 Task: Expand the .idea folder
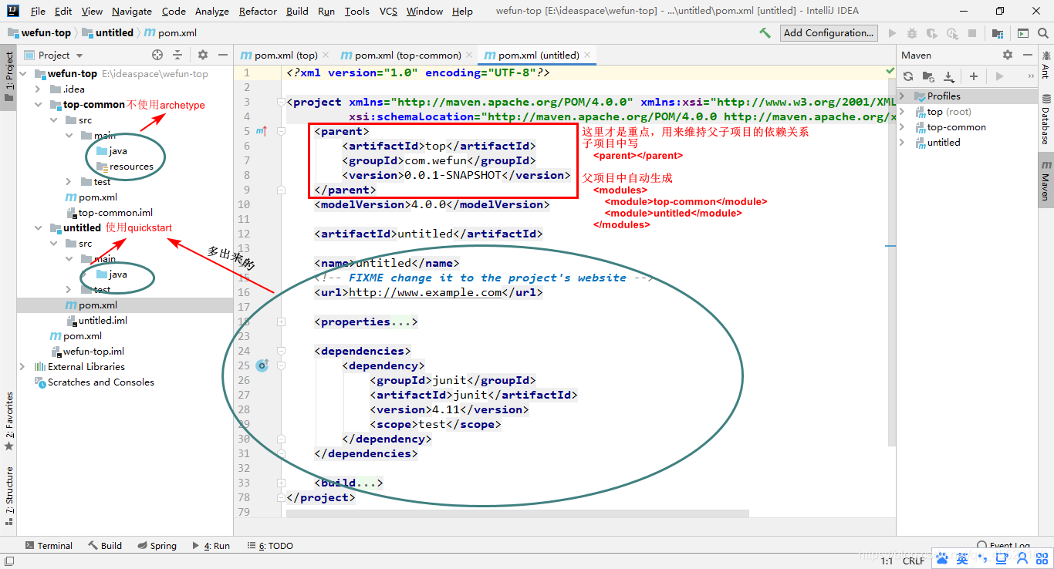tap(38, 89)
